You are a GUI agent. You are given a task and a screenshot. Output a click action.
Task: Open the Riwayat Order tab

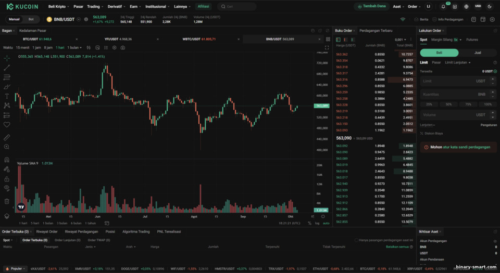tap(46, 231)
